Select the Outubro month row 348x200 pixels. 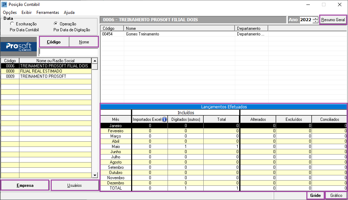(223, 173)
